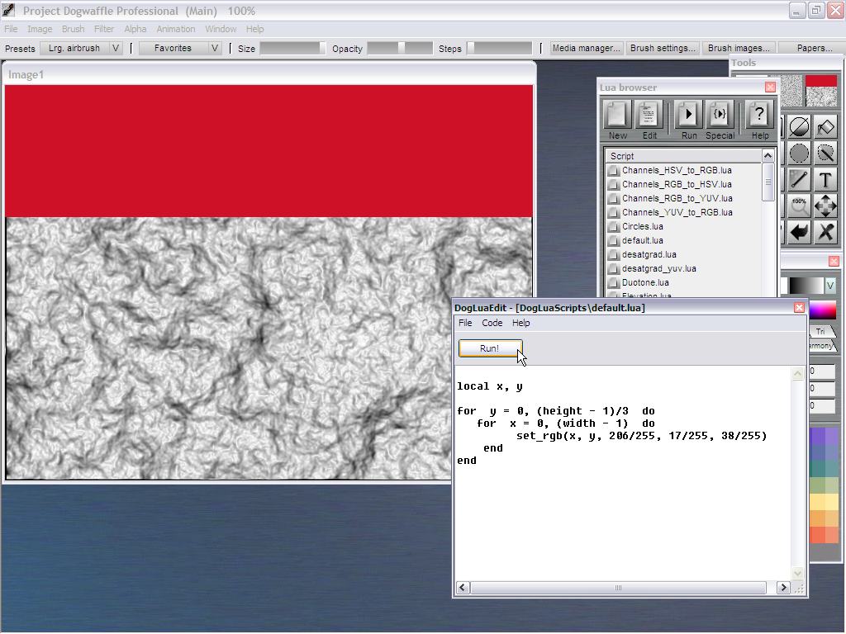The width and height of the screenshot is (846, 634).
Task: Open the Filter menu in main menu bar
Action: coord(103,29)
